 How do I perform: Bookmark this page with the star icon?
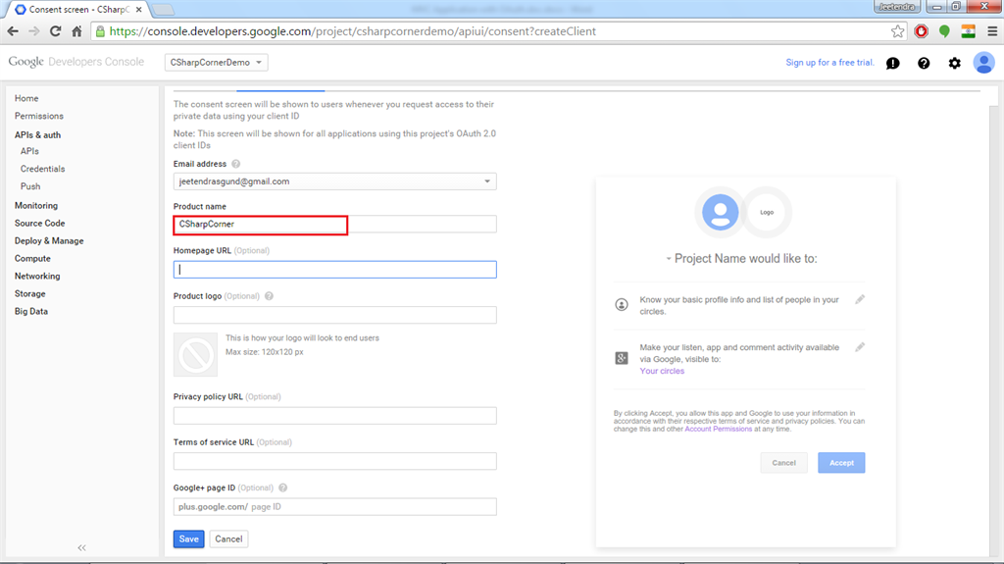tap(898, 31)
